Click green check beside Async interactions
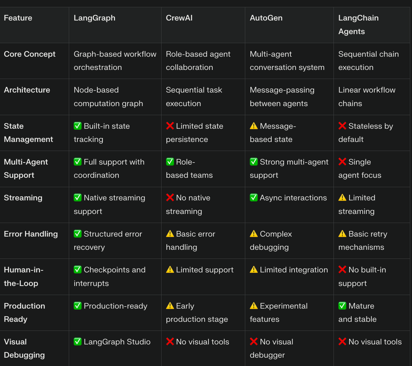This screenshot has height=366, width=412. point(254,197)
